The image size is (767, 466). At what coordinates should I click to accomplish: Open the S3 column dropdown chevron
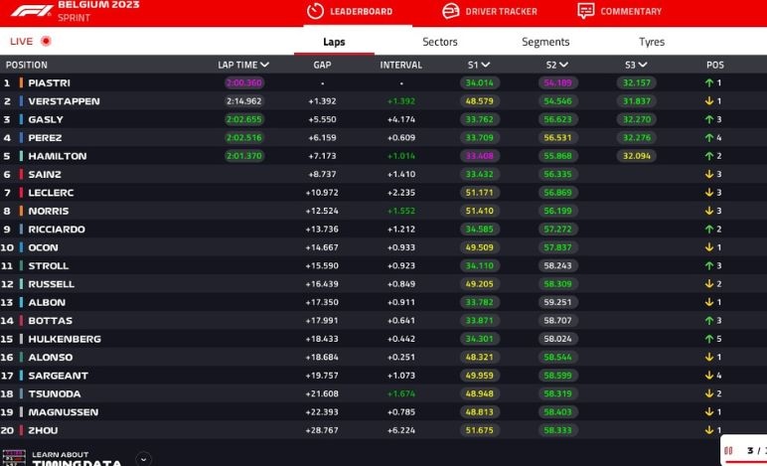(x=643, y=65)
